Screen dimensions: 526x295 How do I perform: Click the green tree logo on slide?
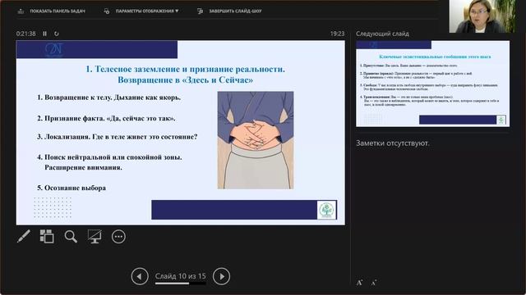click(326, 210)
